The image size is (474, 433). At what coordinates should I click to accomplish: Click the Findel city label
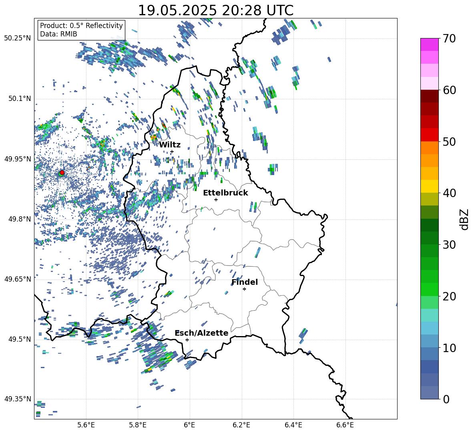click(x=245, y=282)
